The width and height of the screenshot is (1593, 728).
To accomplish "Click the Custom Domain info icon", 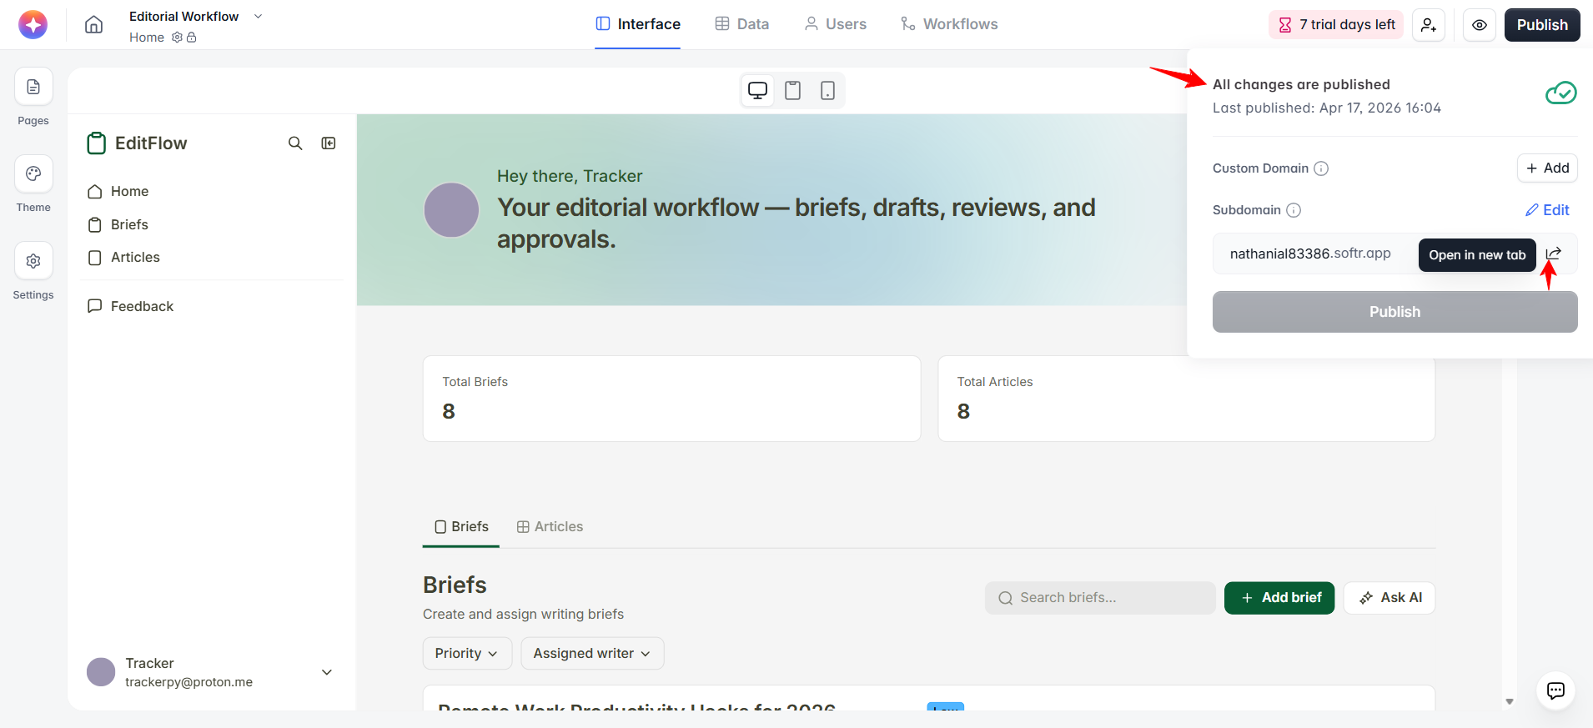I will click(x=1321, y=168).
